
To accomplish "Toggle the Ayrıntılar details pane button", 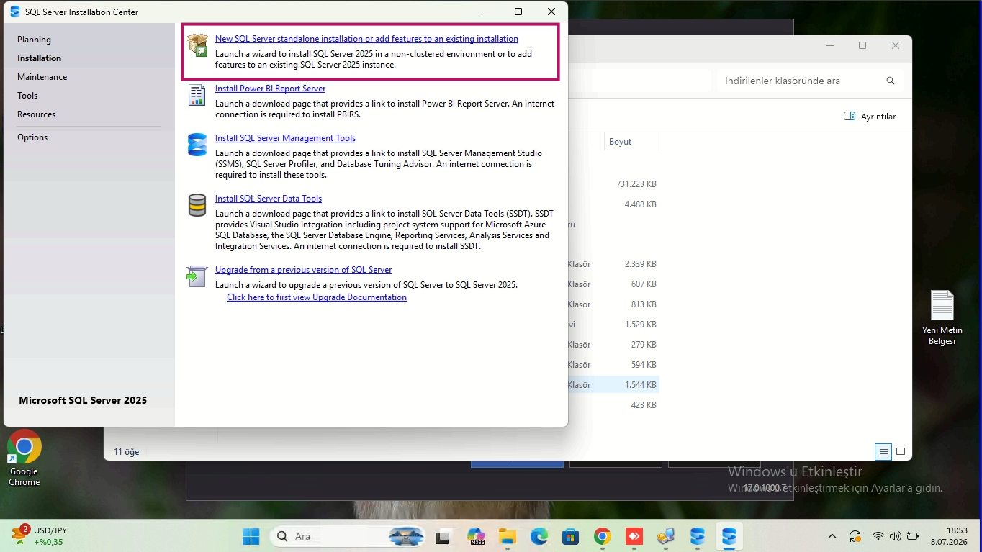I will 870,117.
